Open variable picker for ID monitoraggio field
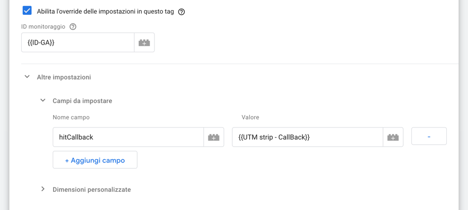Screen dimensions: 468x210 pyautogui.click(x=144, y=43)
